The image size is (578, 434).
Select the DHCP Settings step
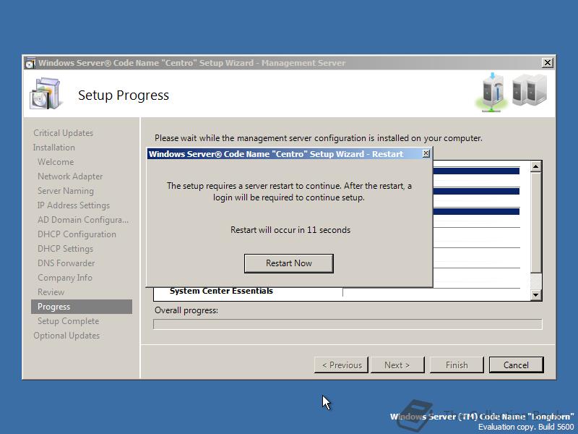(65, 249)
